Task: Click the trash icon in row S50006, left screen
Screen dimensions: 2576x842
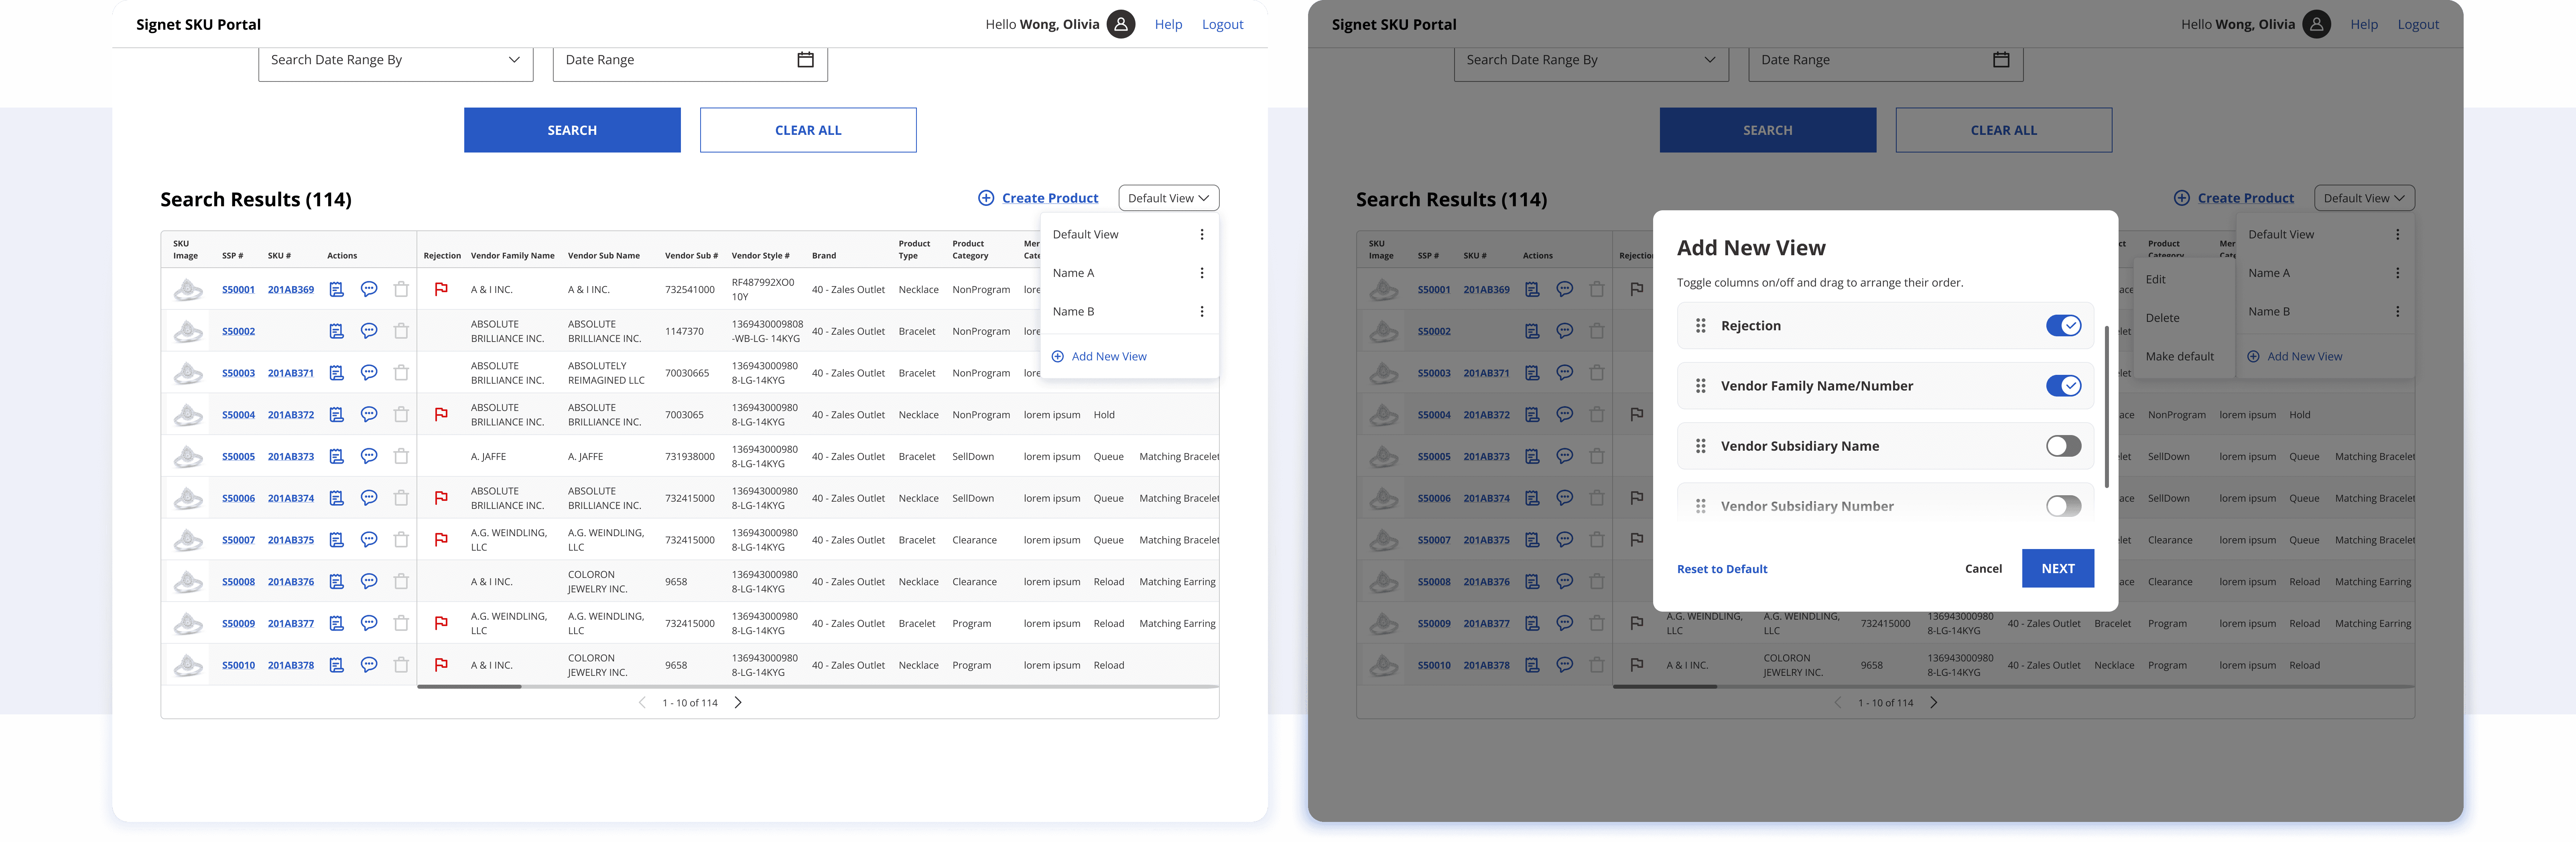Action: click(x=401, y=498)
